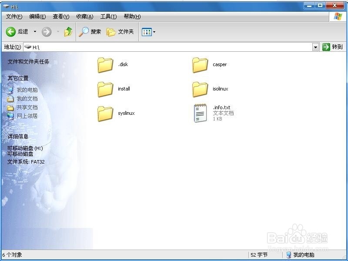Select the syslinux folder icon

pyautogui.click(x=105, y=114)
